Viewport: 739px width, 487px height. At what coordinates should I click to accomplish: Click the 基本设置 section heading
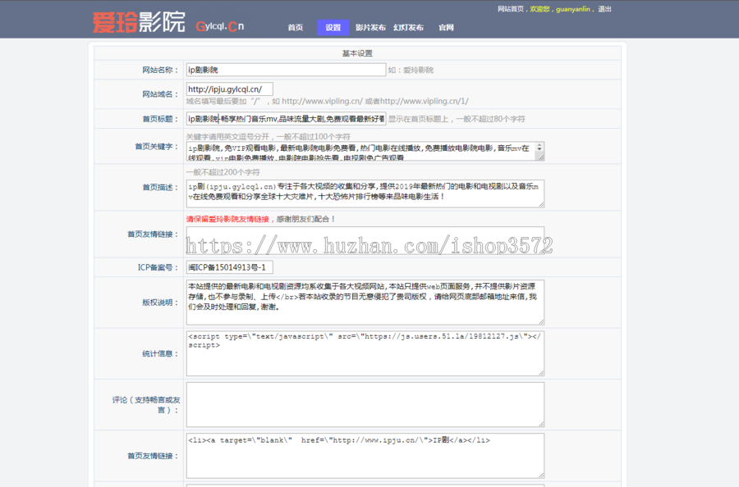click(357, 53)
